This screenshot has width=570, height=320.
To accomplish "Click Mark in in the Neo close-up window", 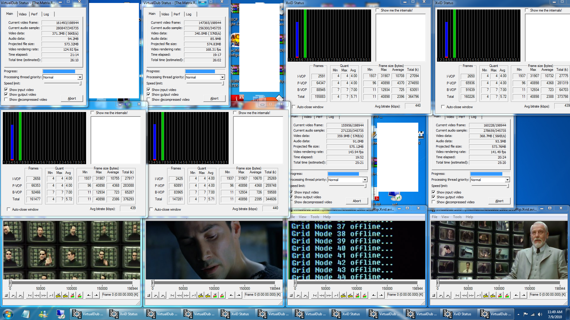I will point(231,295).
